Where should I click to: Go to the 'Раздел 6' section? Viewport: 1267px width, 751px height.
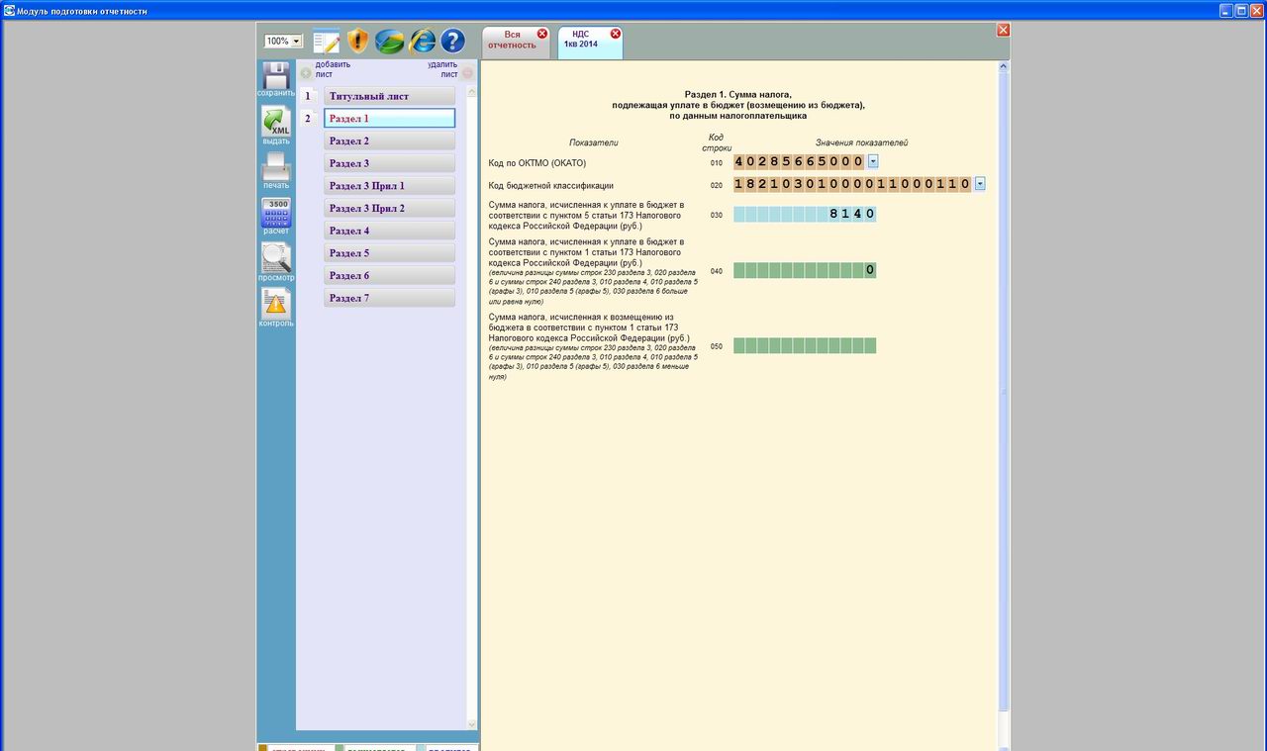pos(390,276)
